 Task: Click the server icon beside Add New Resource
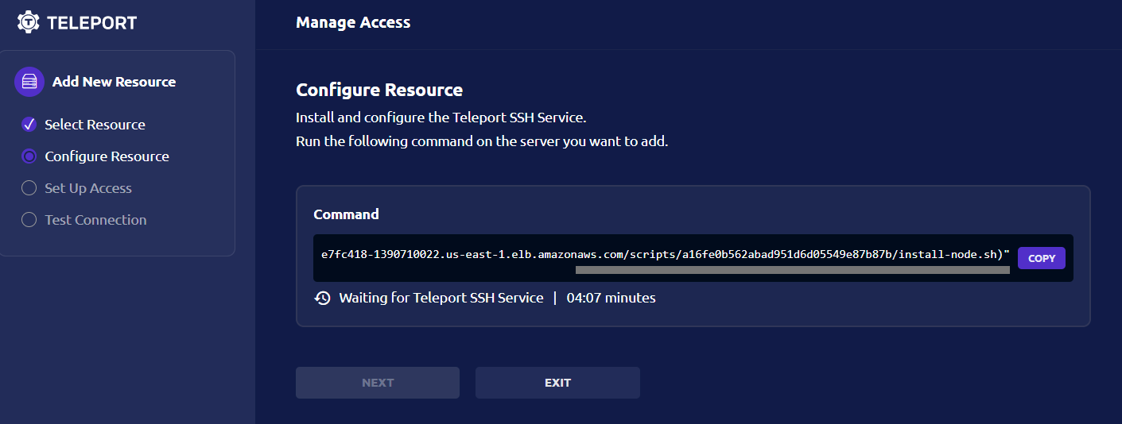tap(29, 82)
